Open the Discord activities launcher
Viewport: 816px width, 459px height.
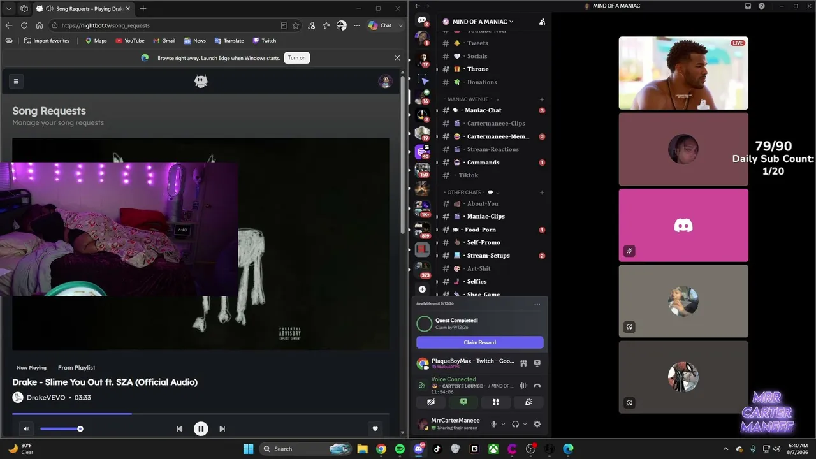click(x=496, y=402)
